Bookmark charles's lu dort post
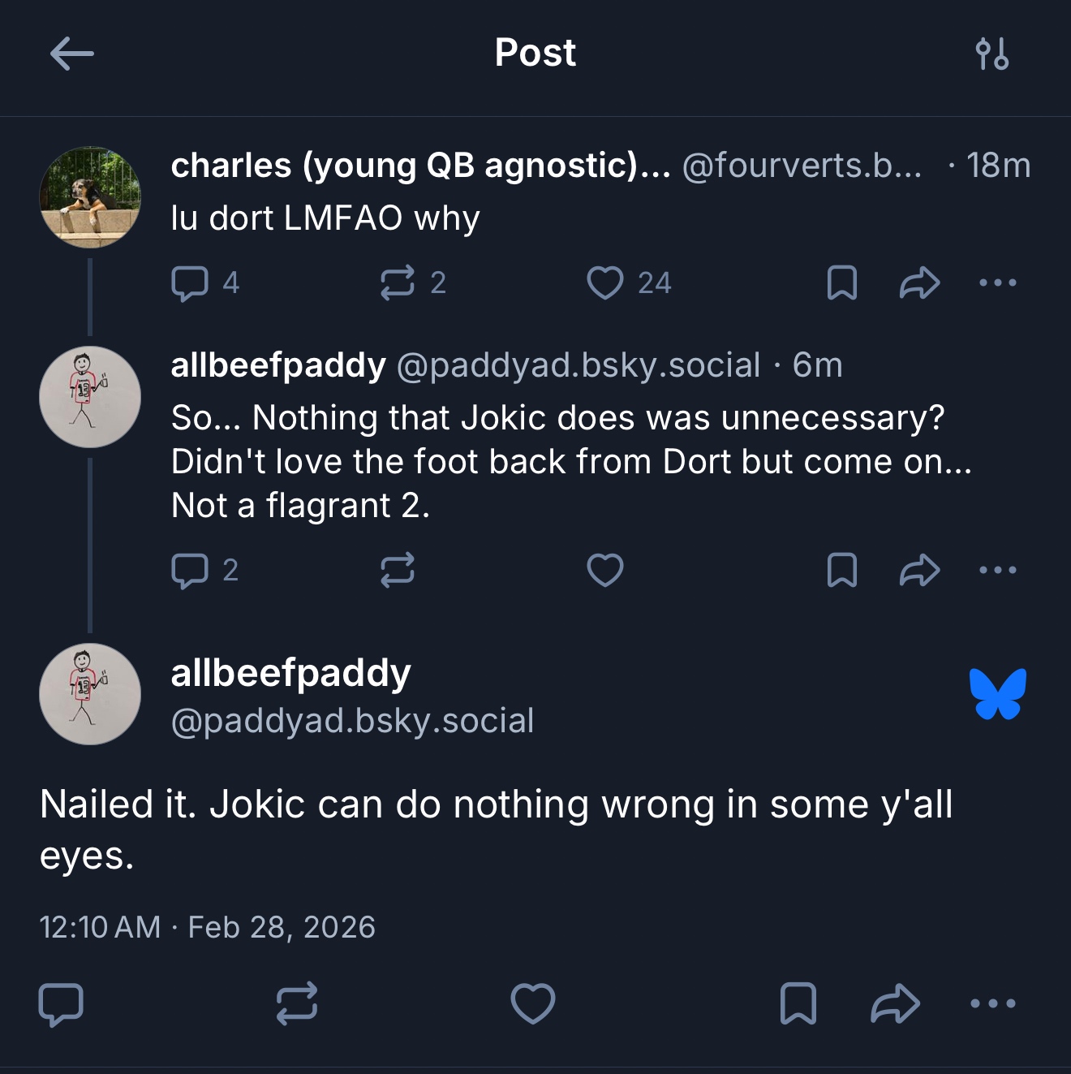1071x1074 pixels. pos(841,283)
